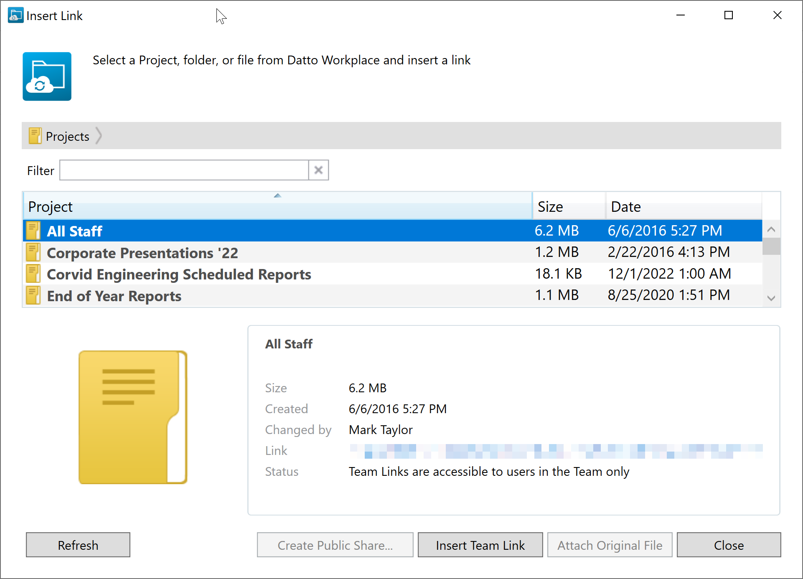Click the Corporate Presentations '22 folder icon

33,253
